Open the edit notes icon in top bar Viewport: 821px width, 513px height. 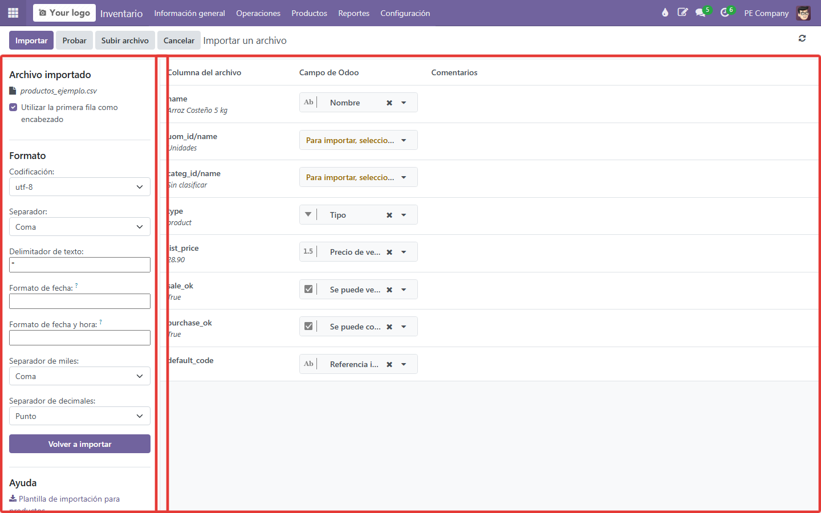682,13
